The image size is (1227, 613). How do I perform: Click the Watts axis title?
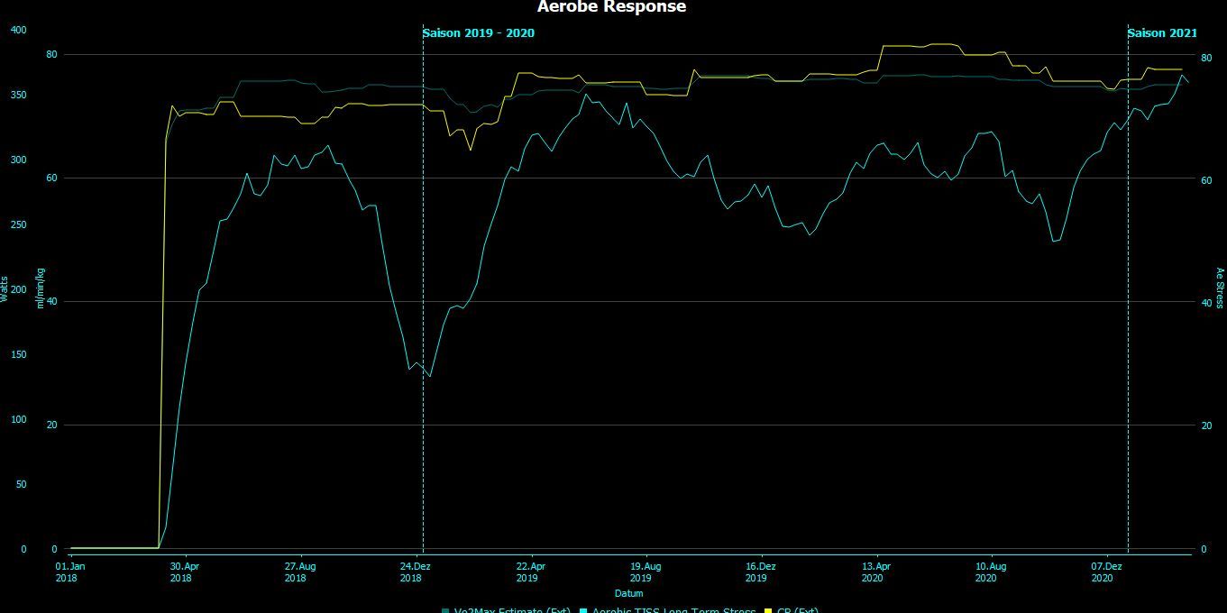(x=5, y=289)
